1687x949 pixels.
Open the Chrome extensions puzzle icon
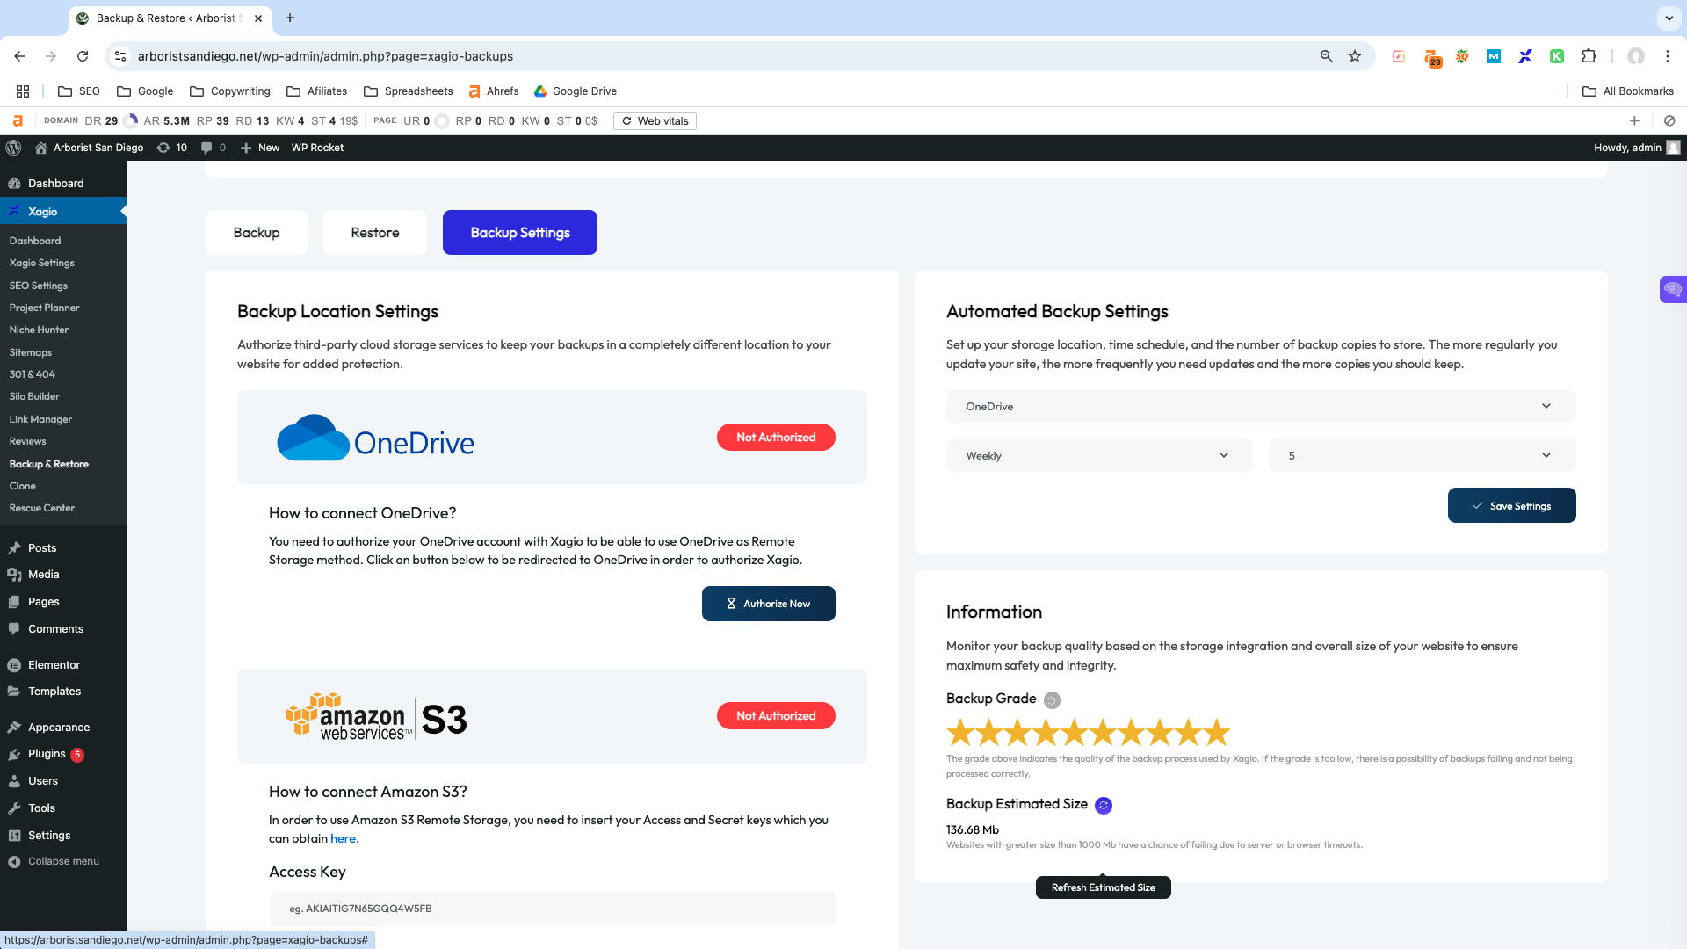coord(1589,56)
